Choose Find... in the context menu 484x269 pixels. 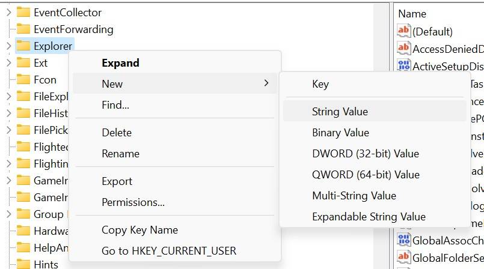coord(175,104)
